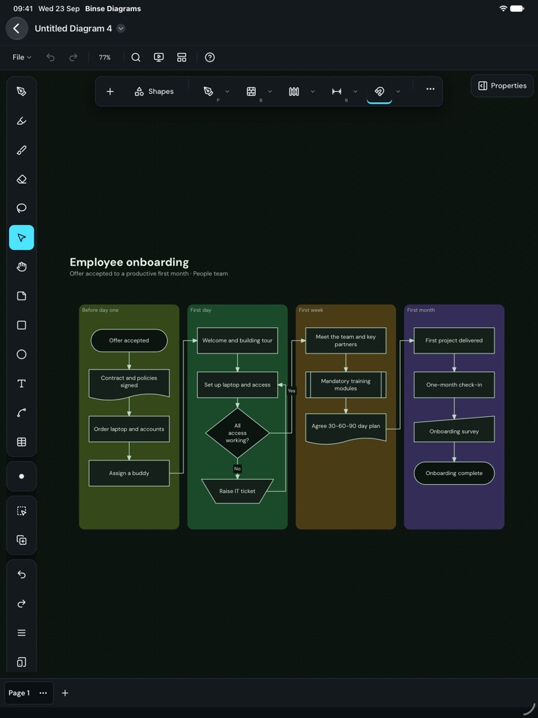Select the Employee onboarding title text
Image resolution: width=538 pixels, height=718 pixels.
coord(129,262)
